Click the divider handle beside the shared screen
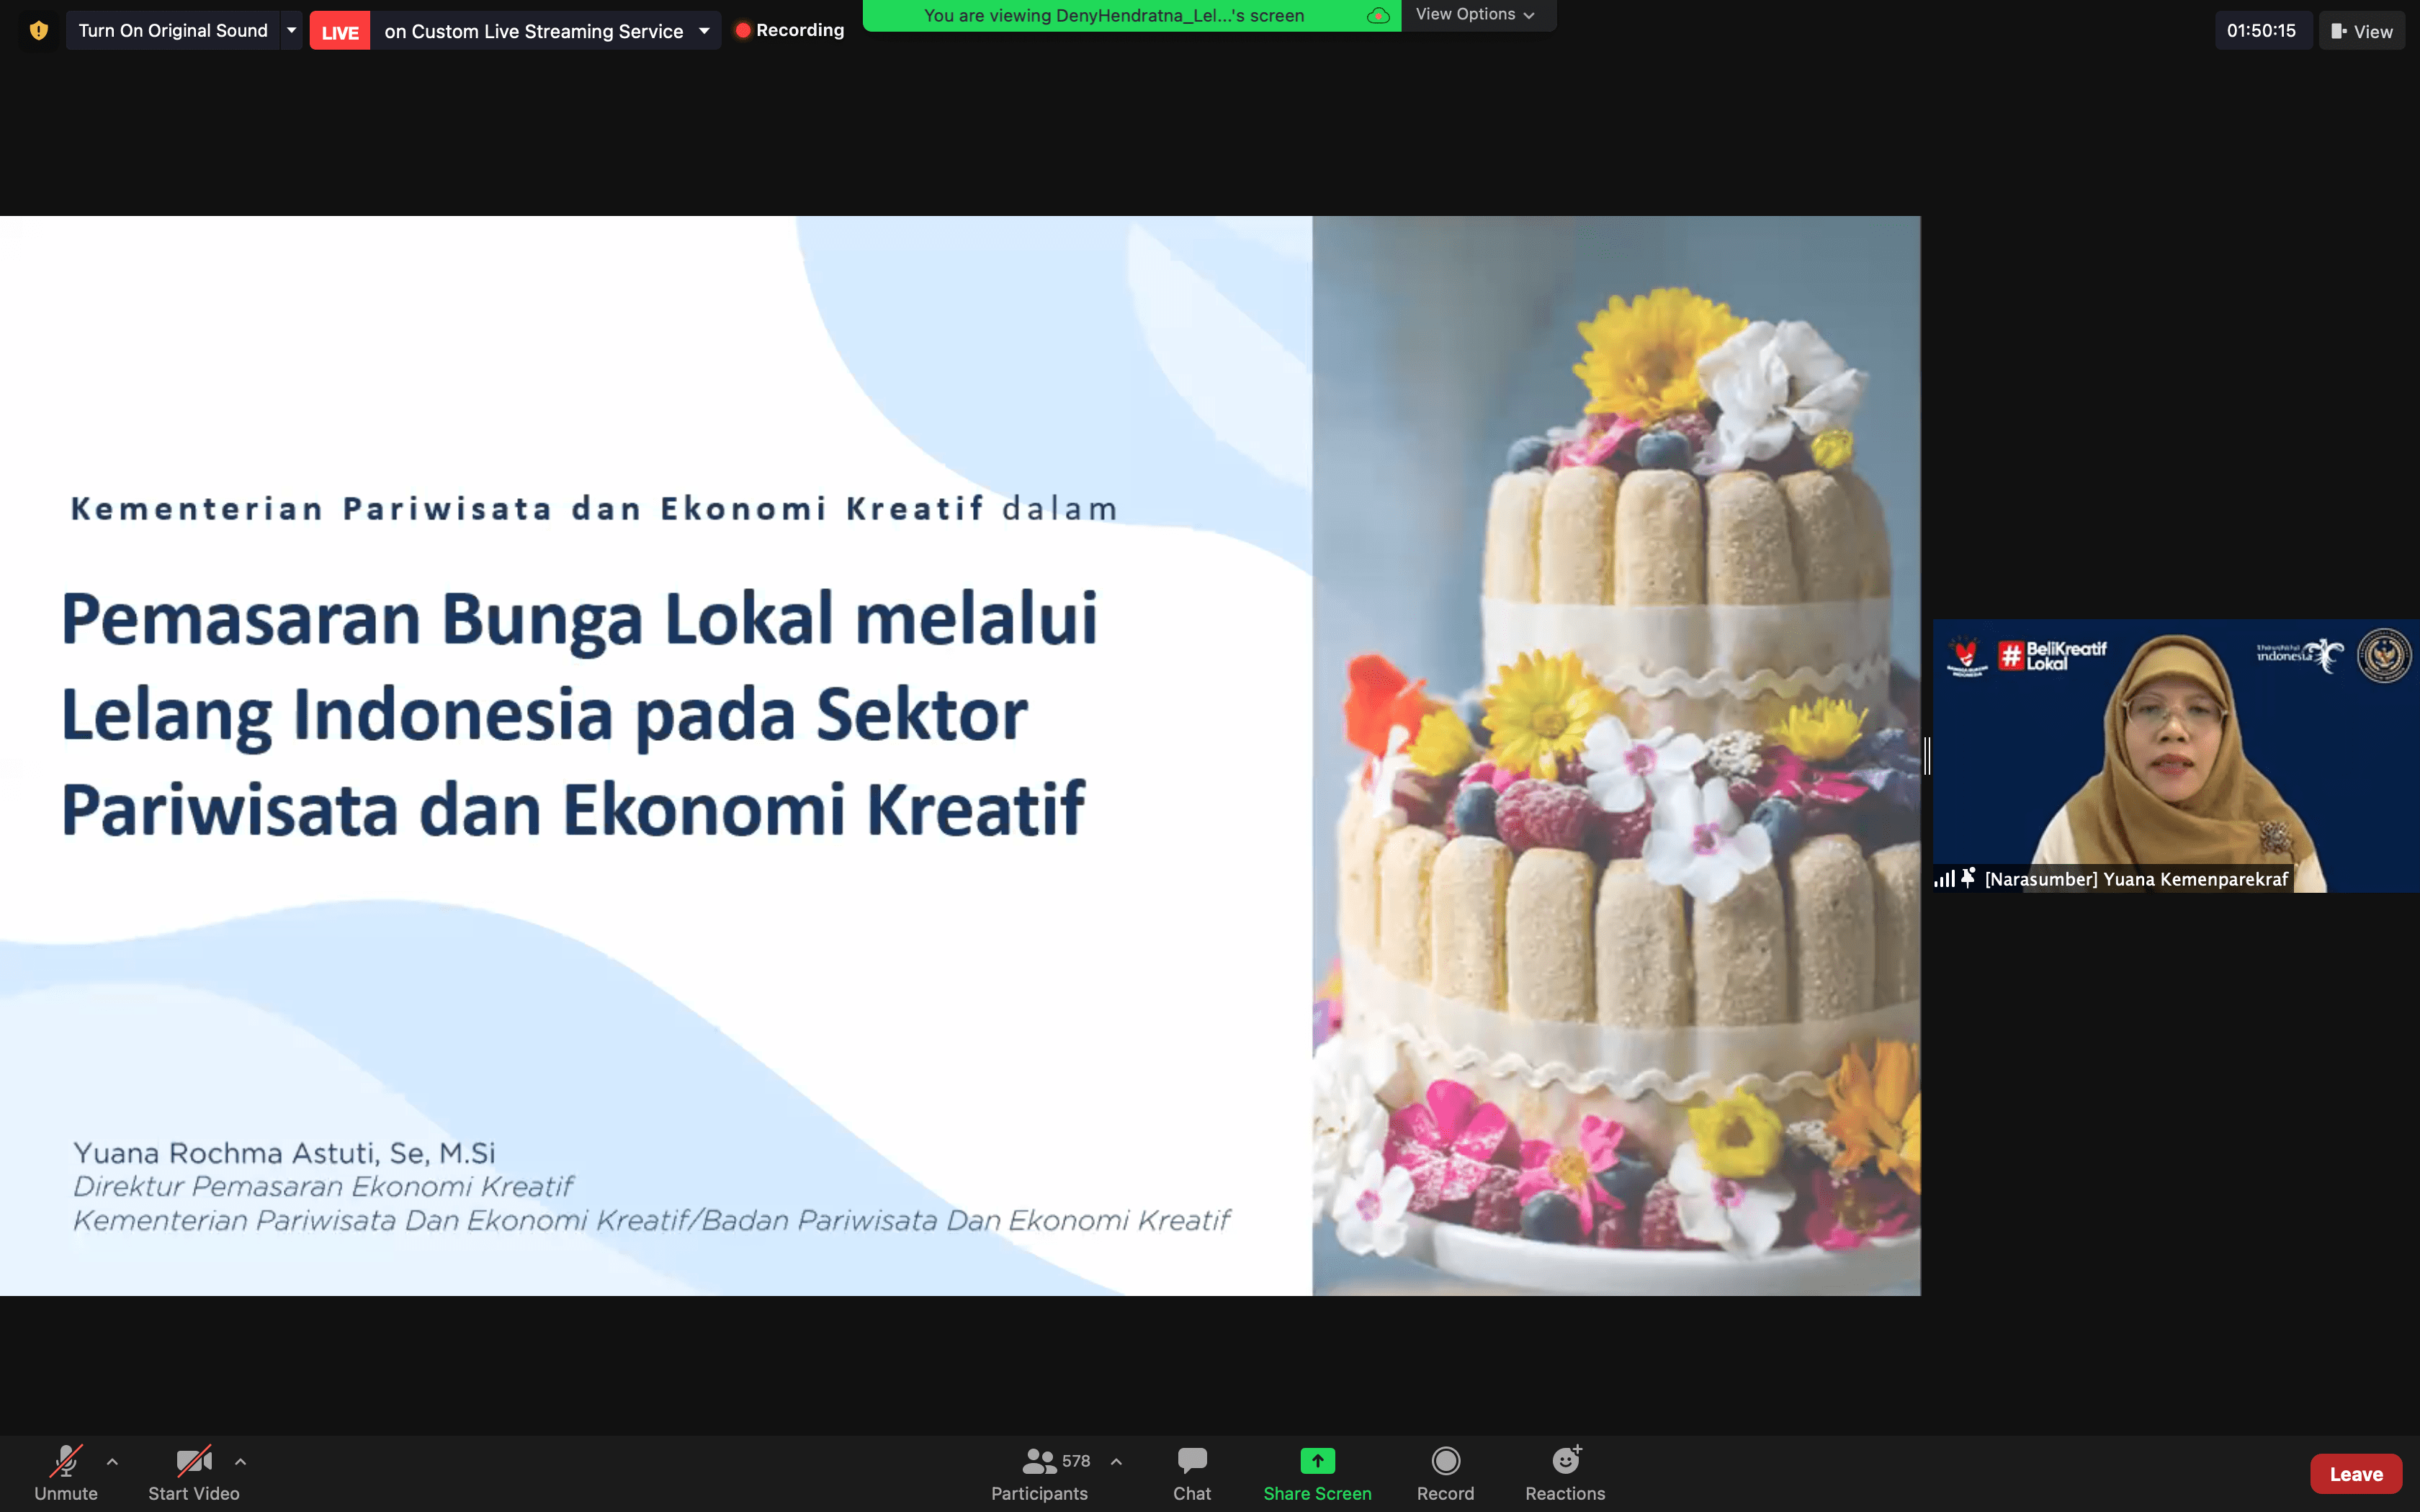 1927,755
